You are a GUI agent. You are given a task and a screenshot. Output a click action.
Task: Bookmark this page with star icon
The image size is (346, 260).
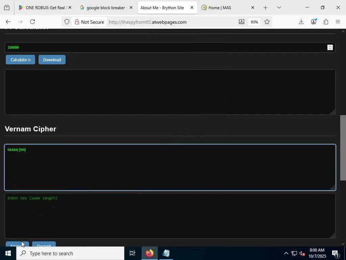pos(267,22)
